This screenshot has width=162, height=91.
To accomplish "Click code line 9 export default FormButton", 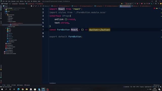I will pos(66,37).
